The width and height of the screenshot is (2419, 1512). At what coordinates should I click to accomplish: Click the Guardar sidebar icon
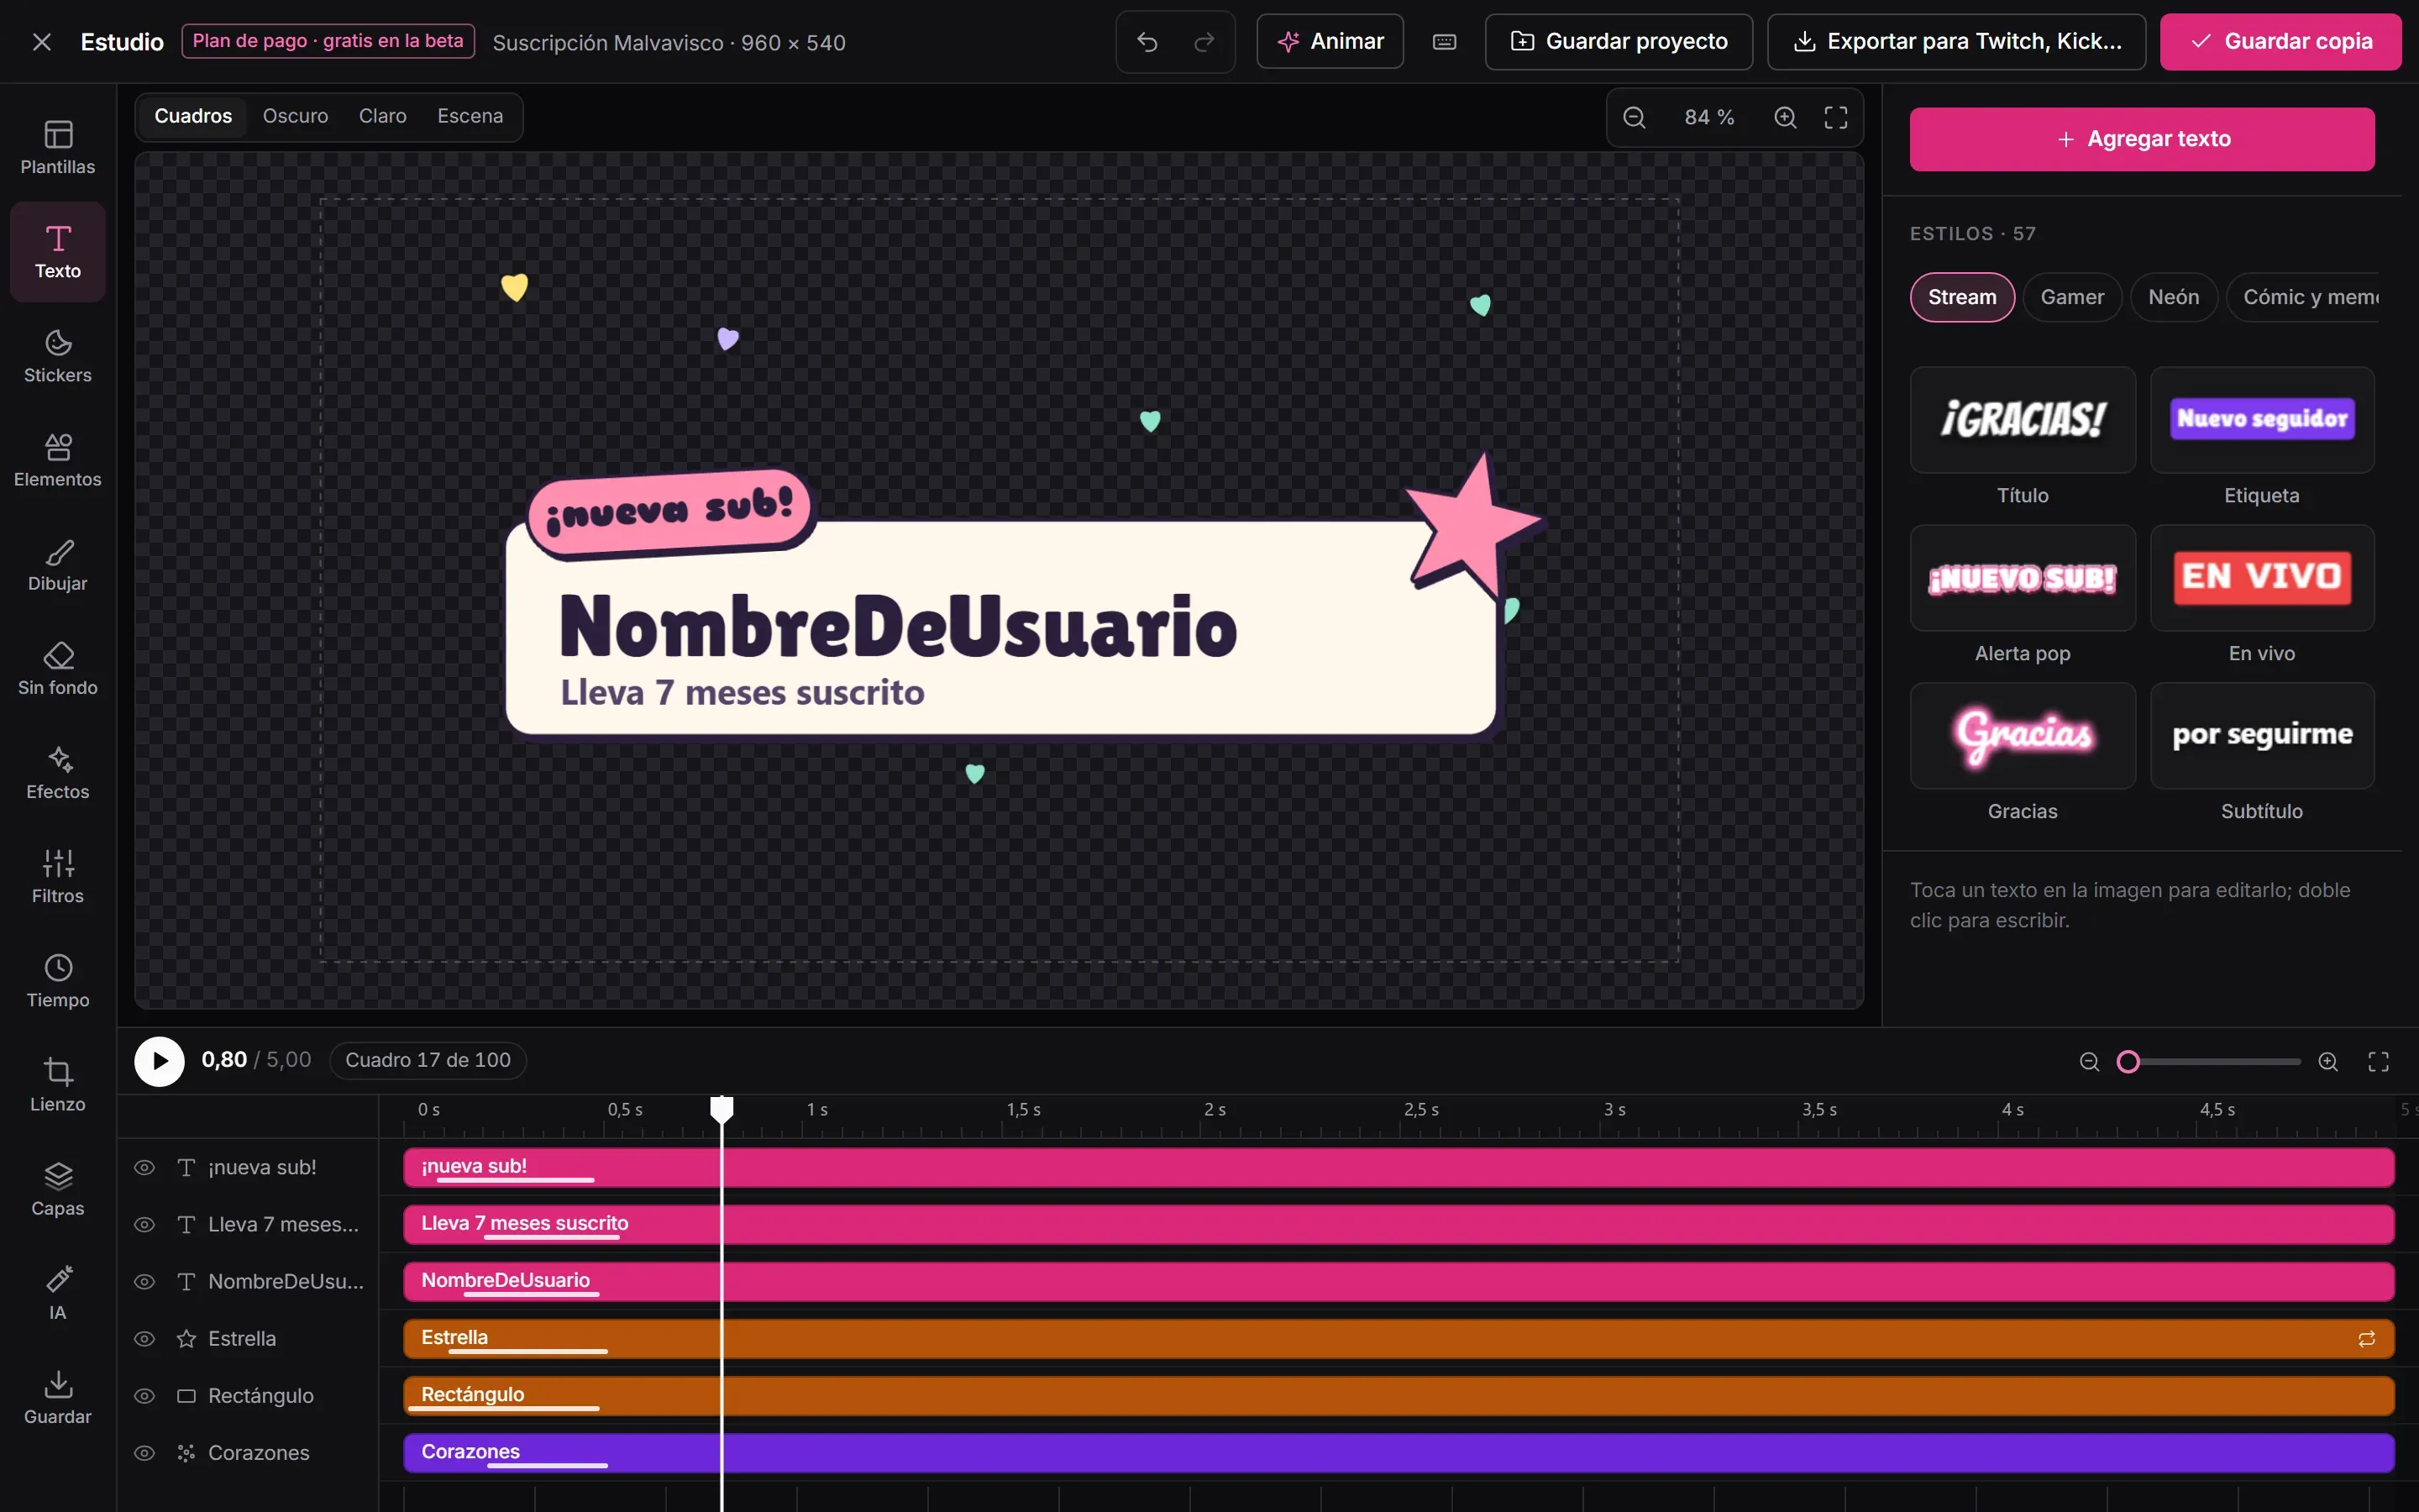click(58, 1398)
